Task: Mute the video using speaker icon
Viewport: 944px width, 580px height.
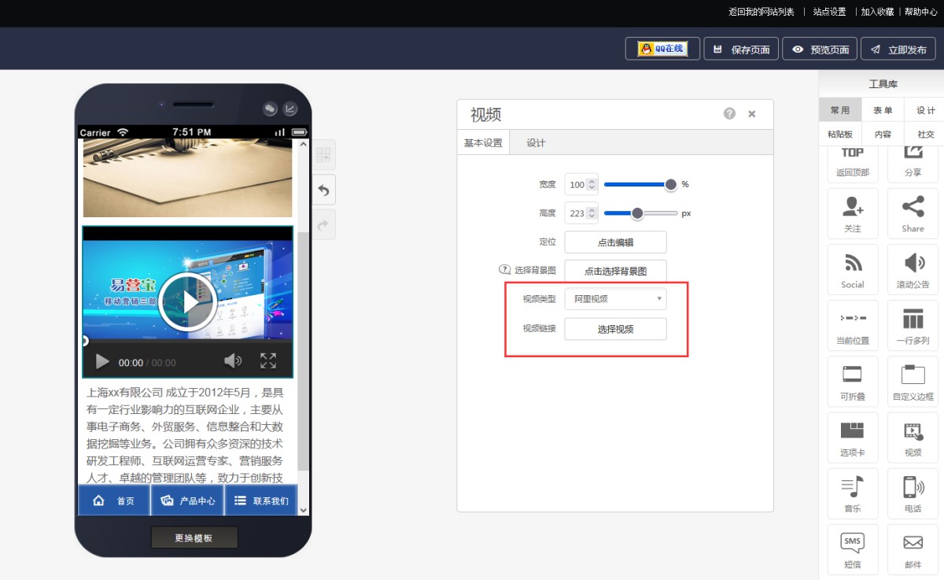Action: [x=232, y=361]
